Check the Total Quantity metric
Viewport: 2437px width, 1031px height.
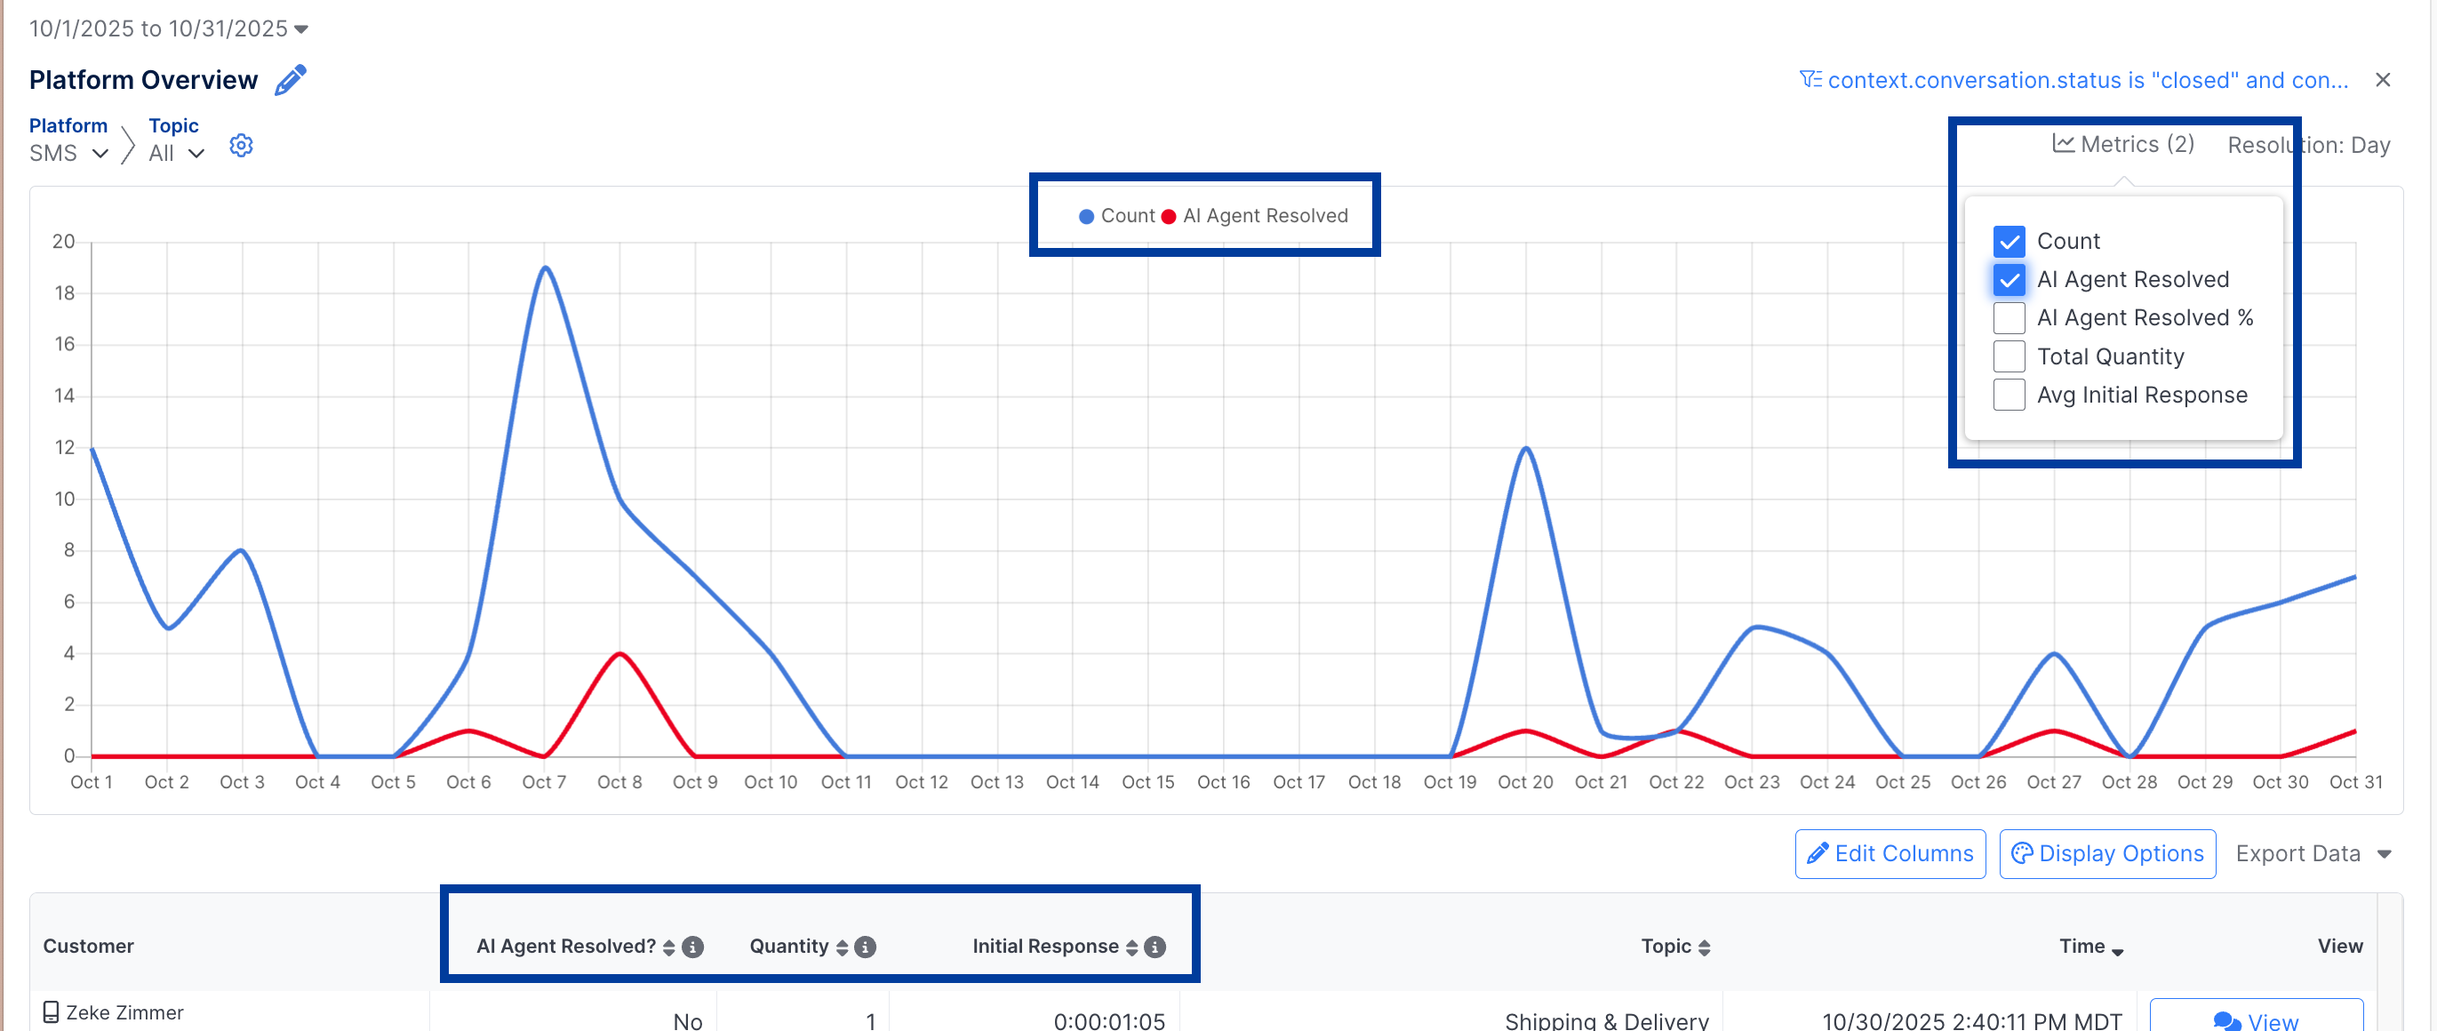(x=2008, y=356)
